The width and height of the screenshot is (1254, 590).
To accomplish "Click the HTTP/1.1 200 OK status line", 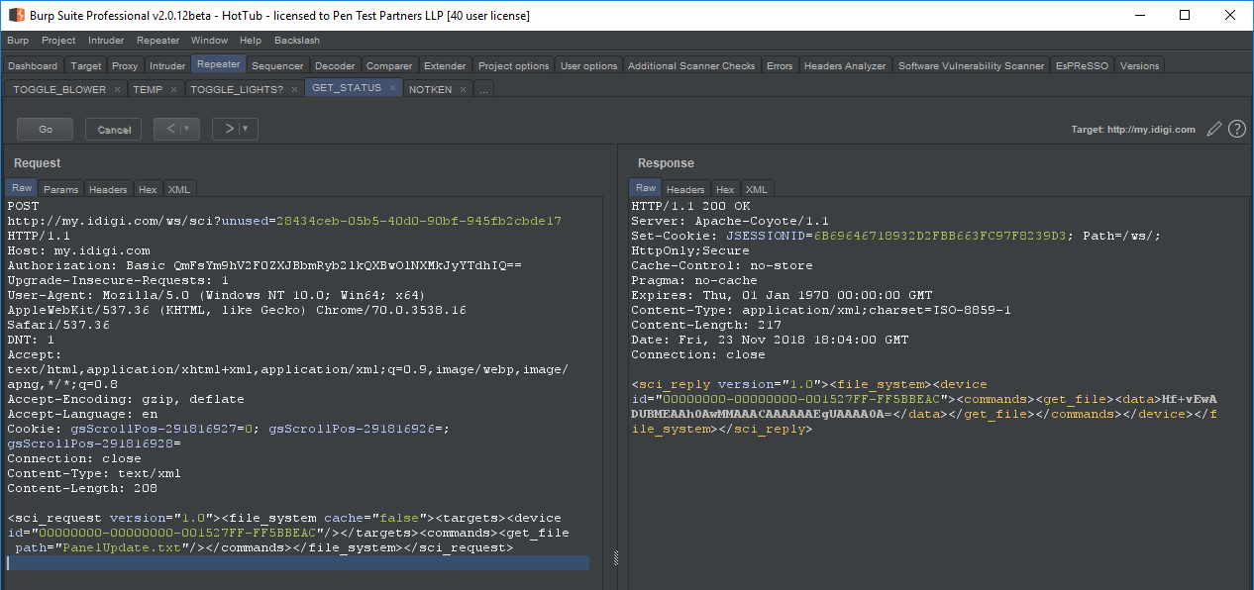I will [x=691, y=206].
